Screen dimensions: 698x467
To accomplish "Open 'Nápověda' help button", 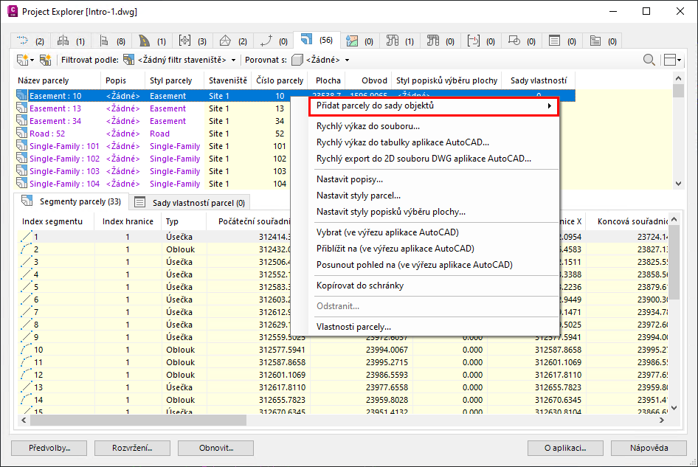I will point(649,448).
